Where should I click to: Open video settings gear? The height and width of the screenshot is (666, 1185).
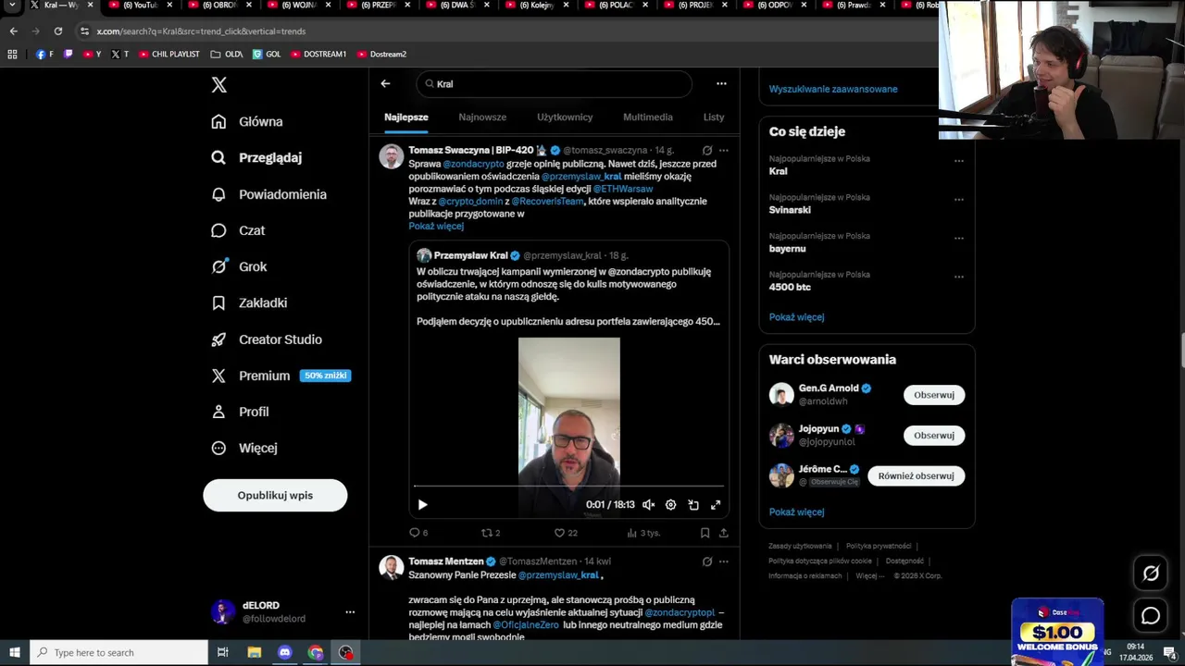(x=671, y=505)
